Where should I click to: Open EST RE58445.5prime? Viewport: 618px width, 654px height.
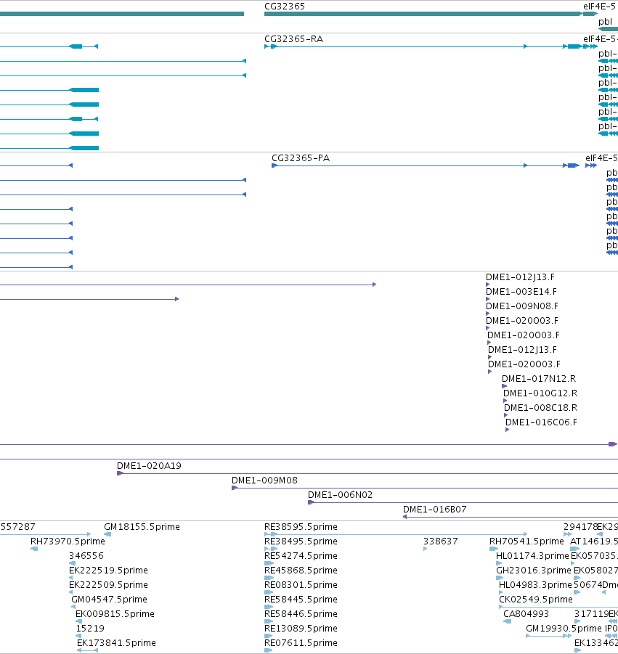301,600
